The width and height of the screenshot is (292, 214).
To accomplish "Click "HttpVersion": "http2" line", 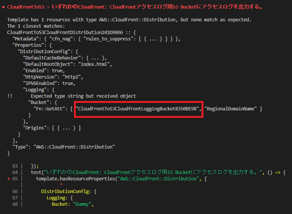I will (x=53, y=77).
